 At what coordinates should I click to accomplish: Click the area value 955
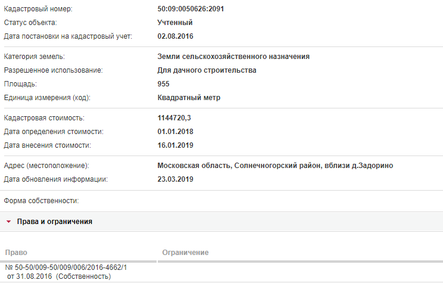[163, 84]
